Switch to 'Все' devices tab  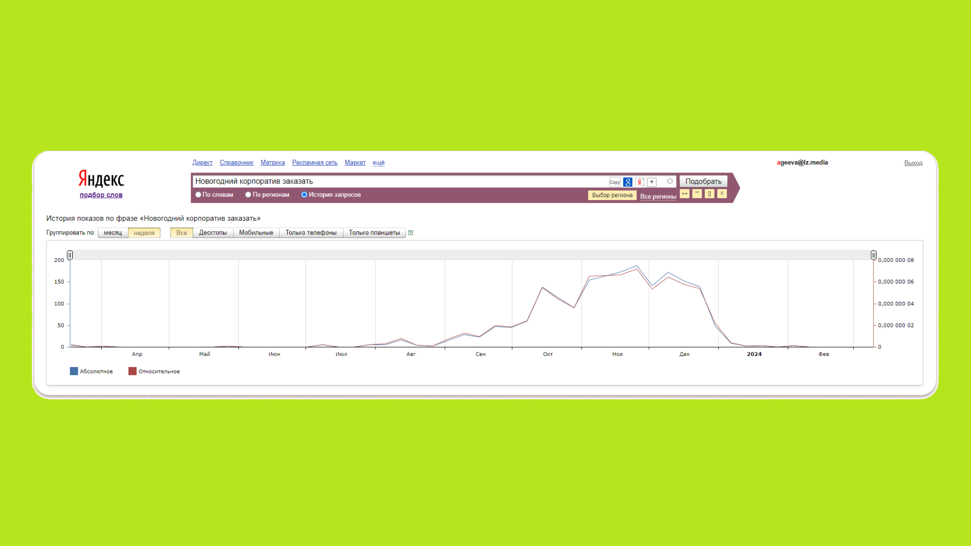point(182,233)
